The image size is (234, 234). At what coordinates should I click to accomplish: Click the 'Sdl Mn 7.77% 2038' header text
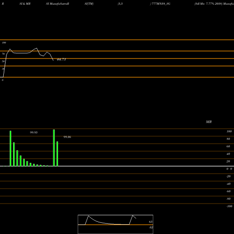coord(208,4)
